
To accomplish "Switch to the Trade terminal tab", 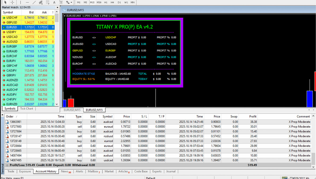I will (11, 172).
